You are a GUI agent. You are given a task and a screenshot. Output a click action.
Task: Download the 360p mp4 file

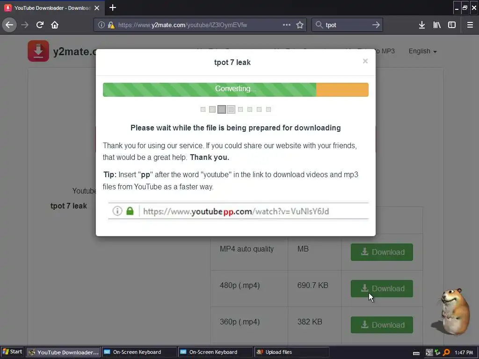[x=382, y=325]
